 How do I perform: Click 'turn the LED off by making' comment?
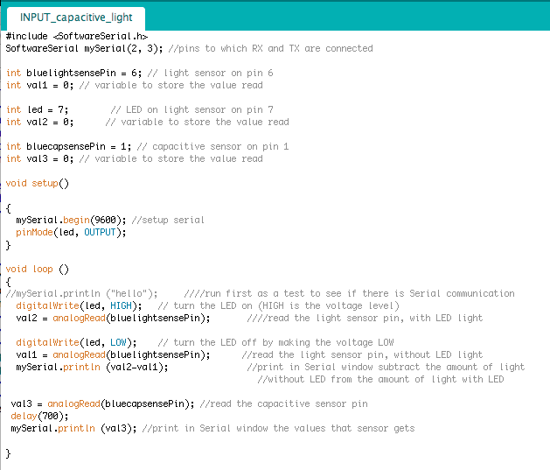pos(275,342)
